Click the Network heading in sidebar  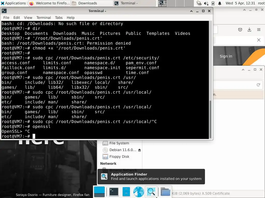[108, 163]
